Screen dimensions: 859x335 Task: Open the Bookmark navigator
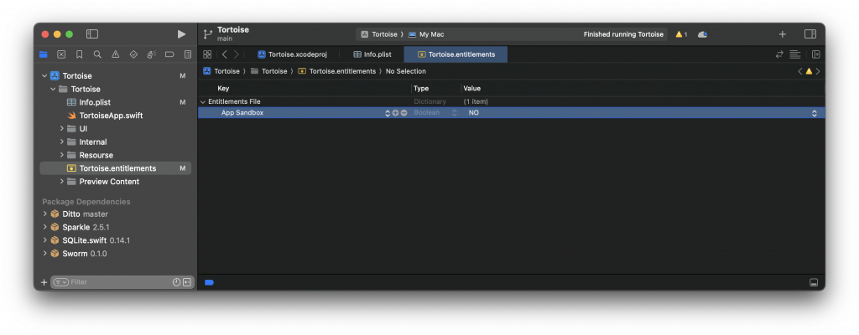point(80,54)
